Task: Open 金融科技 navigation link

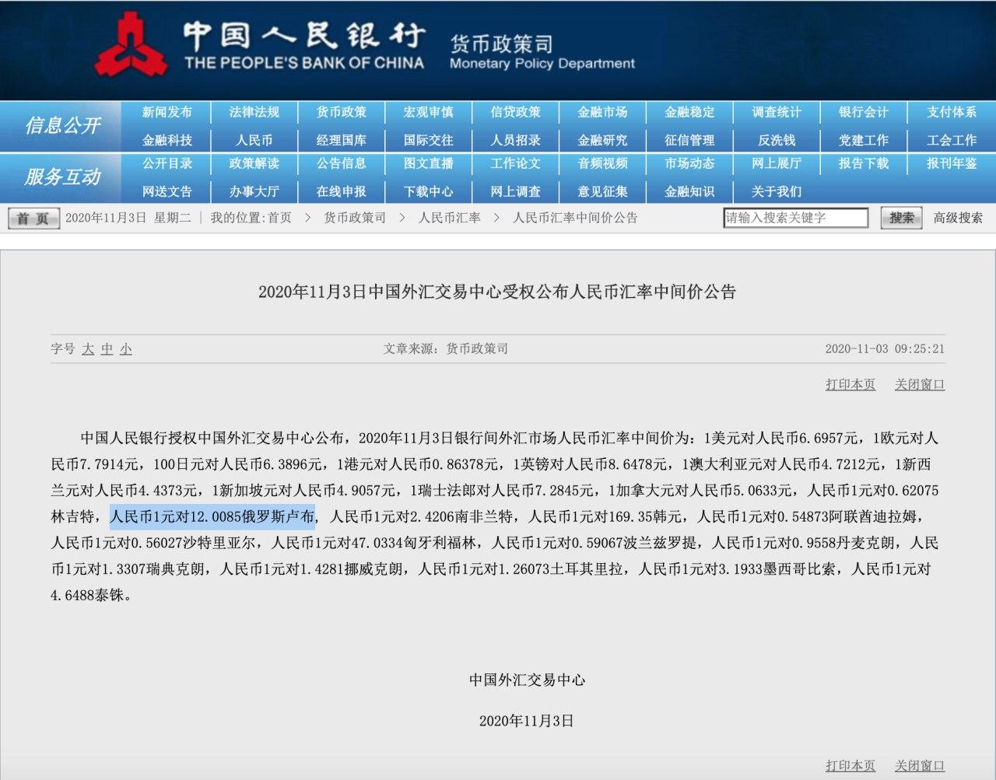Action: tap(167, 141)
